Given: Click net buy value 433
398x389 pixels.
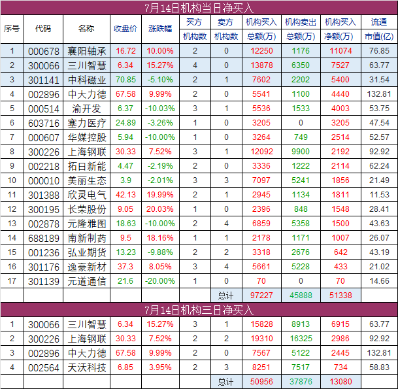Looking at the screenshot, I should click(340, 267).
